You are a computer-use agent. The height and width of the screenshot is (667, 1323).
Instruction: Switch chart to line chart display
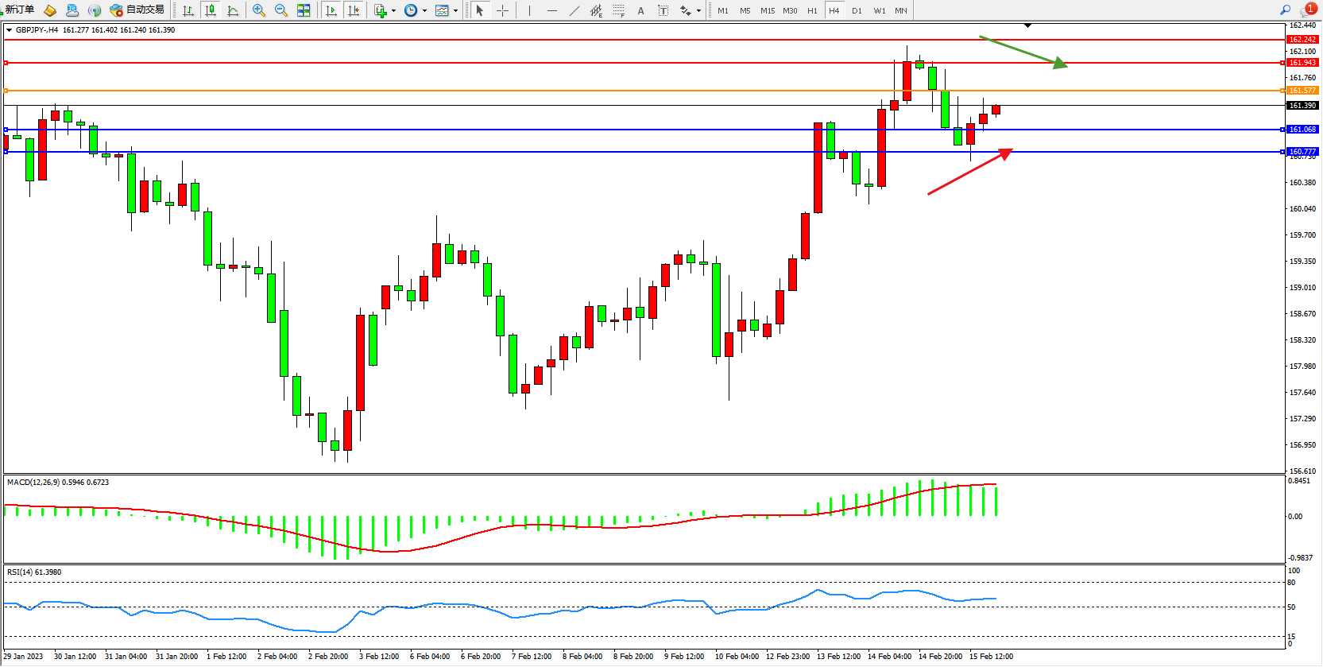click(233, 10)
